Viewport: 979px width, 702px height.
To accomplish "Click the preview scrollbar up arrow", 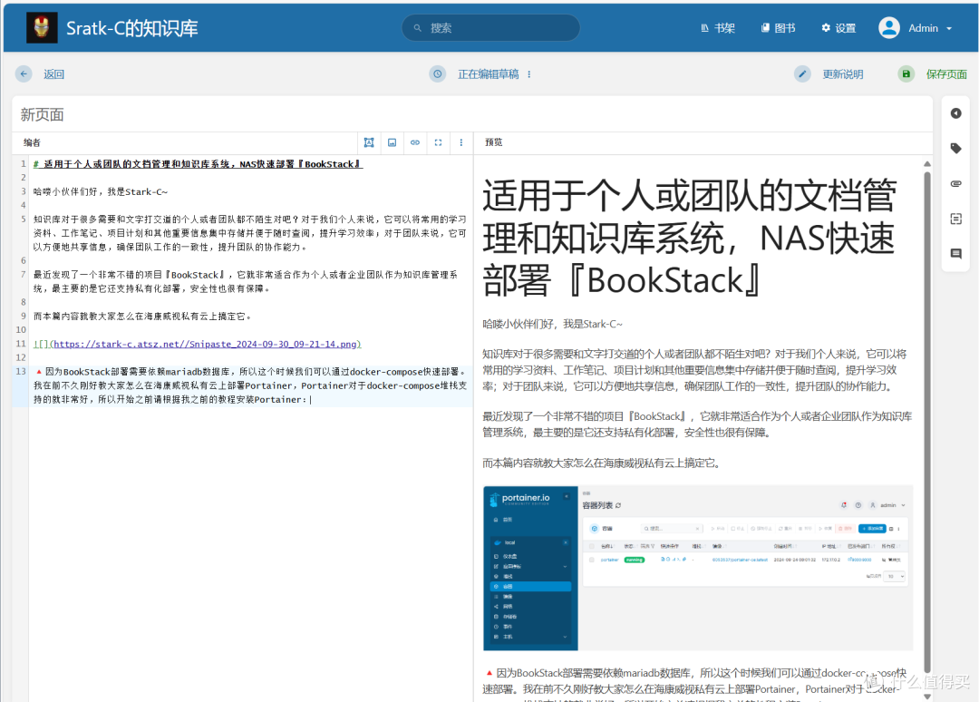I will point(927,163).
